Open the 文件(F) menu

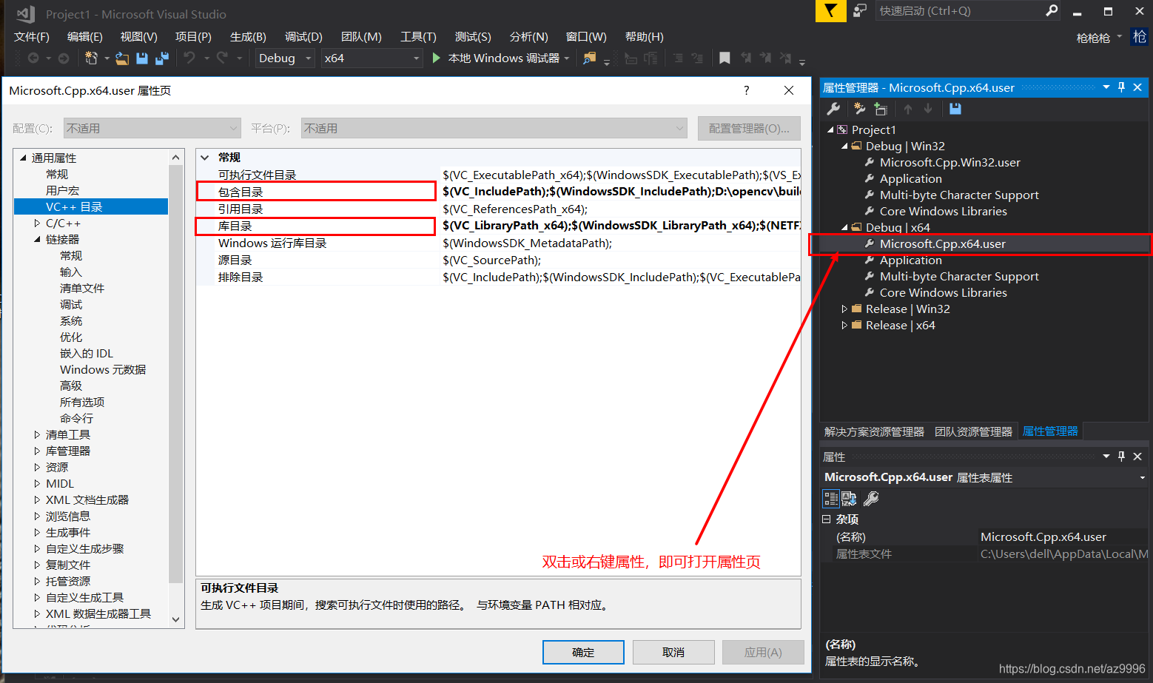tap(32, 37)
